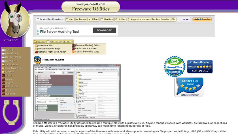The width and height of the screenshot is (238, 134).
Task: Click the Make A Donation button
Action: (x=202, y=19)
